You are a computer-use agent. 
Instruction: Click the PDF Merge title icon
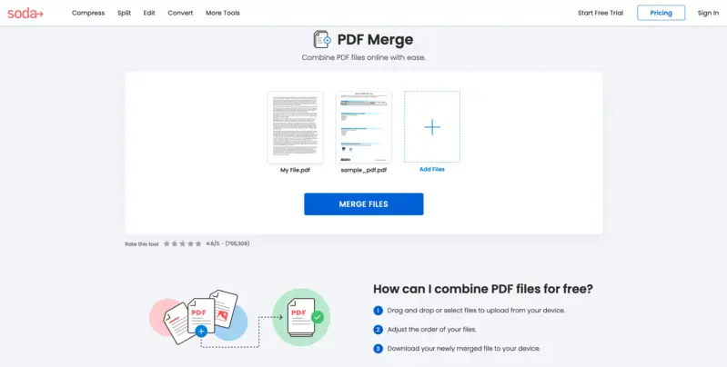pyautogui.click(x=322, y=39)
